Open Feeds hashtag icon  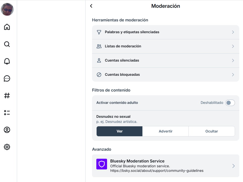7,96
